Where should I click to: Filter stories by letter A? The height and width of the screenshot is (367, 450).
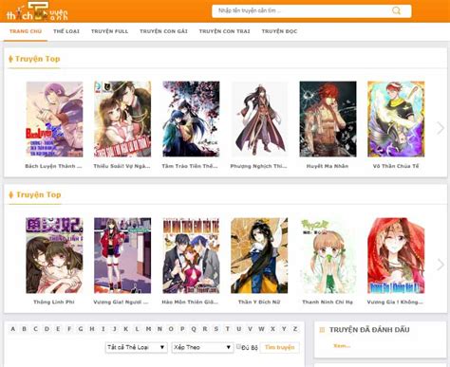tap(13, 329)
